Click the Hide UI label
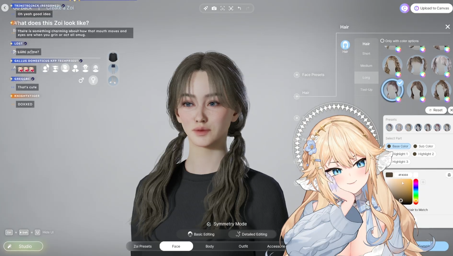 coord(48,232)
